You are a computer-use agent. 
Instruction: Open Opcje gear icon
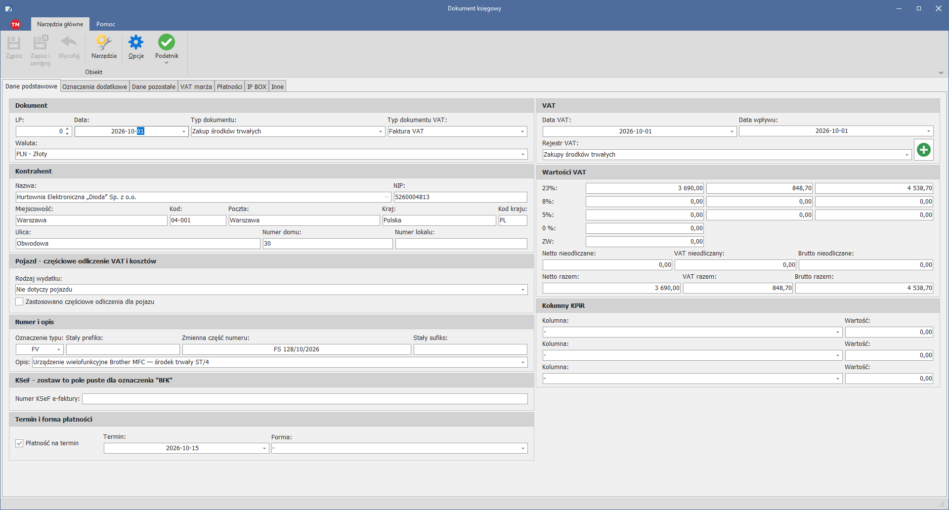[136, 42]
